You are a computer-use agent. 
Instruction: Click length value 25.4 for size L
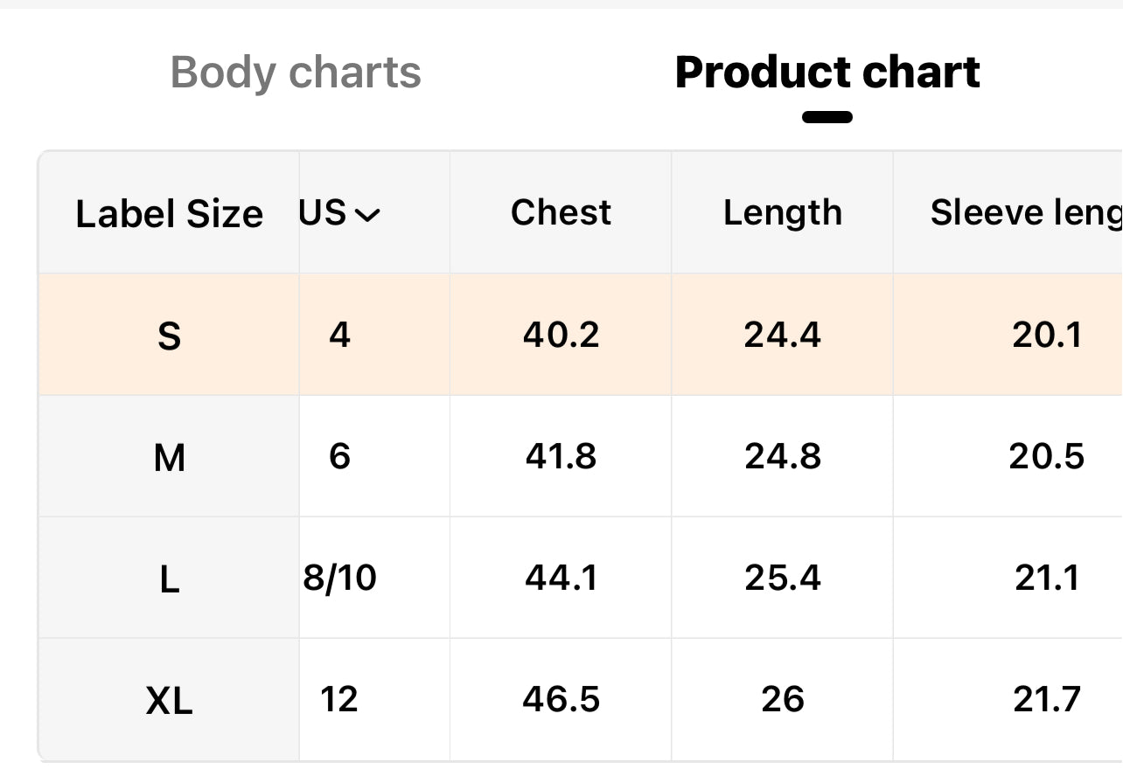(x=783, y=578)
